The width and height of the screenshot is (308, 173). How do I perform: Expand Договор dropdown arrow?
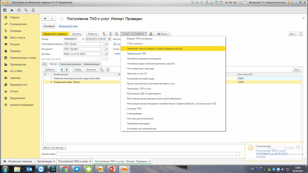click(102, 54)
